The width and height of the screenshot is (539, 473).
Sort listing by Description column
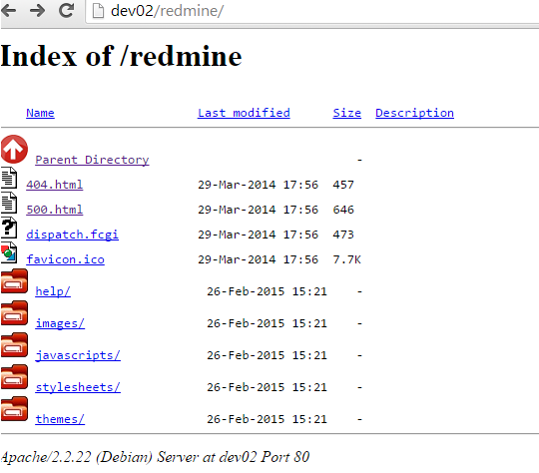click(x=414, y=113)
